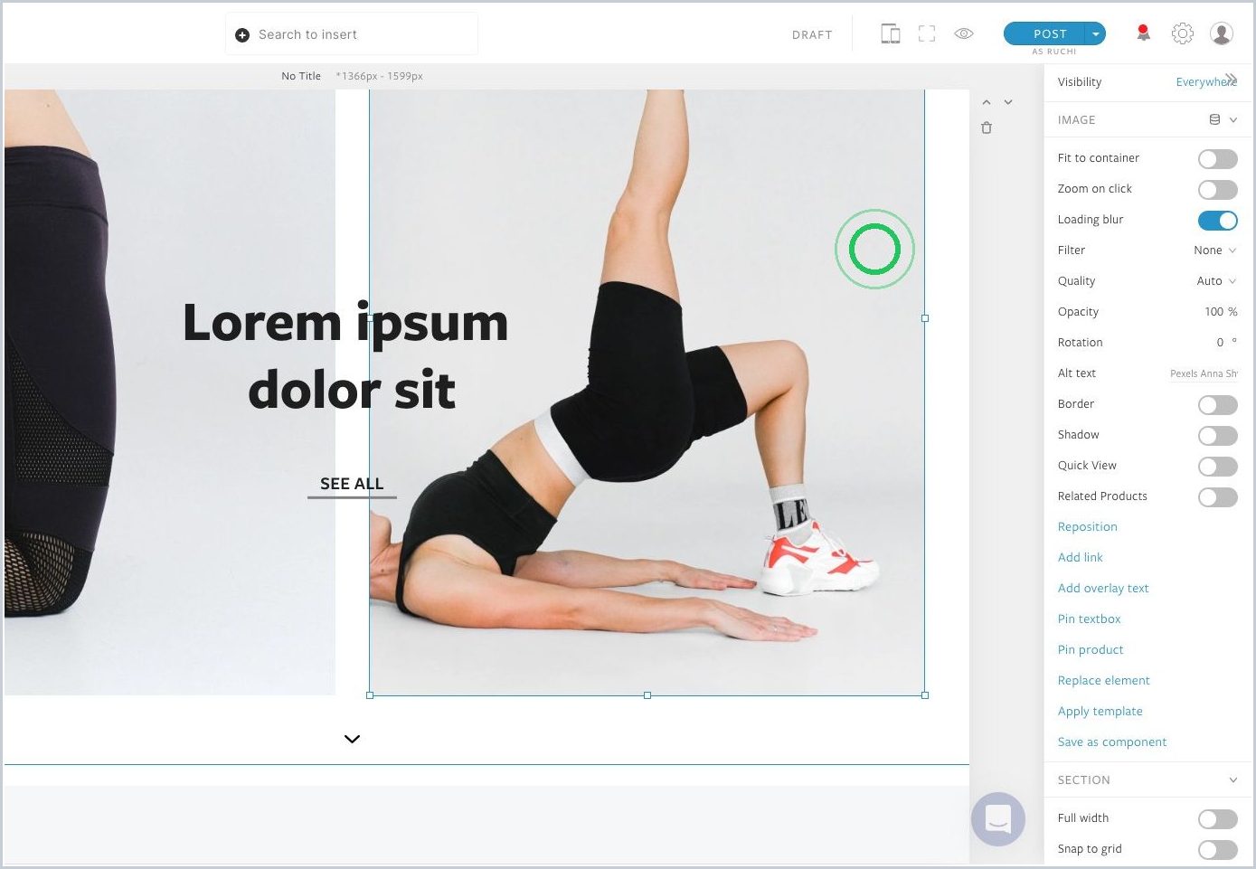Turn on the Border toggle
The image size is (1256, 869).
tap(1218, 405)
